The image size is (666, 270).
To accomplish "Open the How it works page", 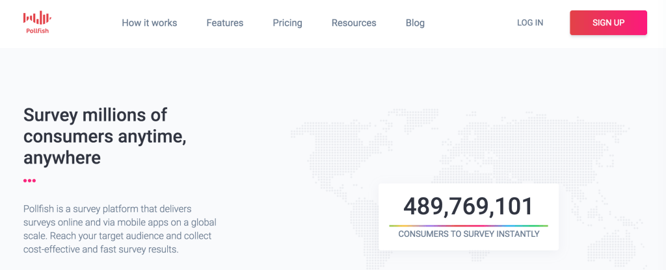I will [150, 23].
